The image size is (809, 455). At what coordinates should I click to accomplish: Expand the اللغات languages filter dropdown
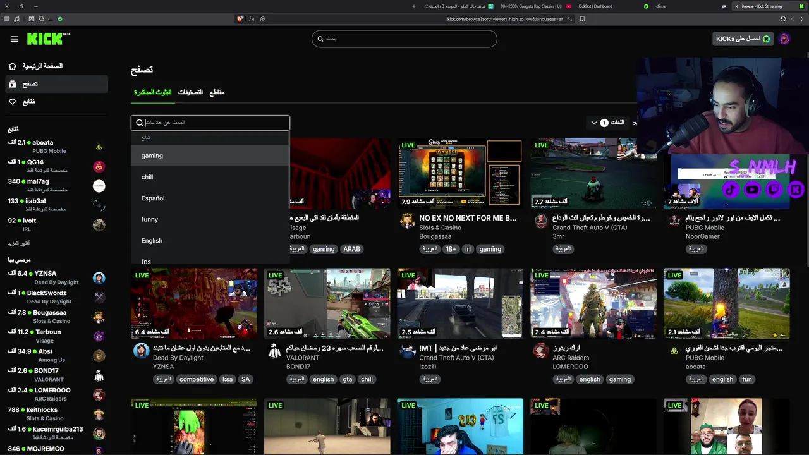(x=607, y=123)
